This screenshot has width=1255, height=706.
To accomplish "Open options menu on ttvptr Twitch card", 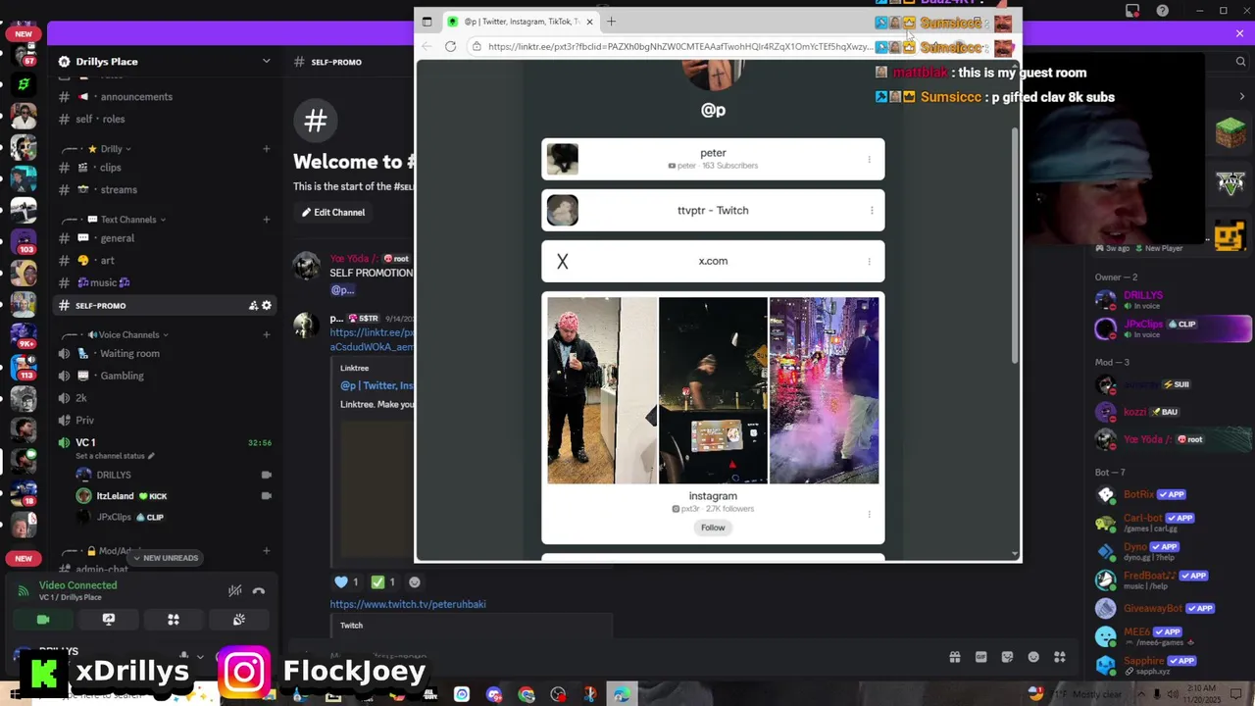I will (871, 210).
